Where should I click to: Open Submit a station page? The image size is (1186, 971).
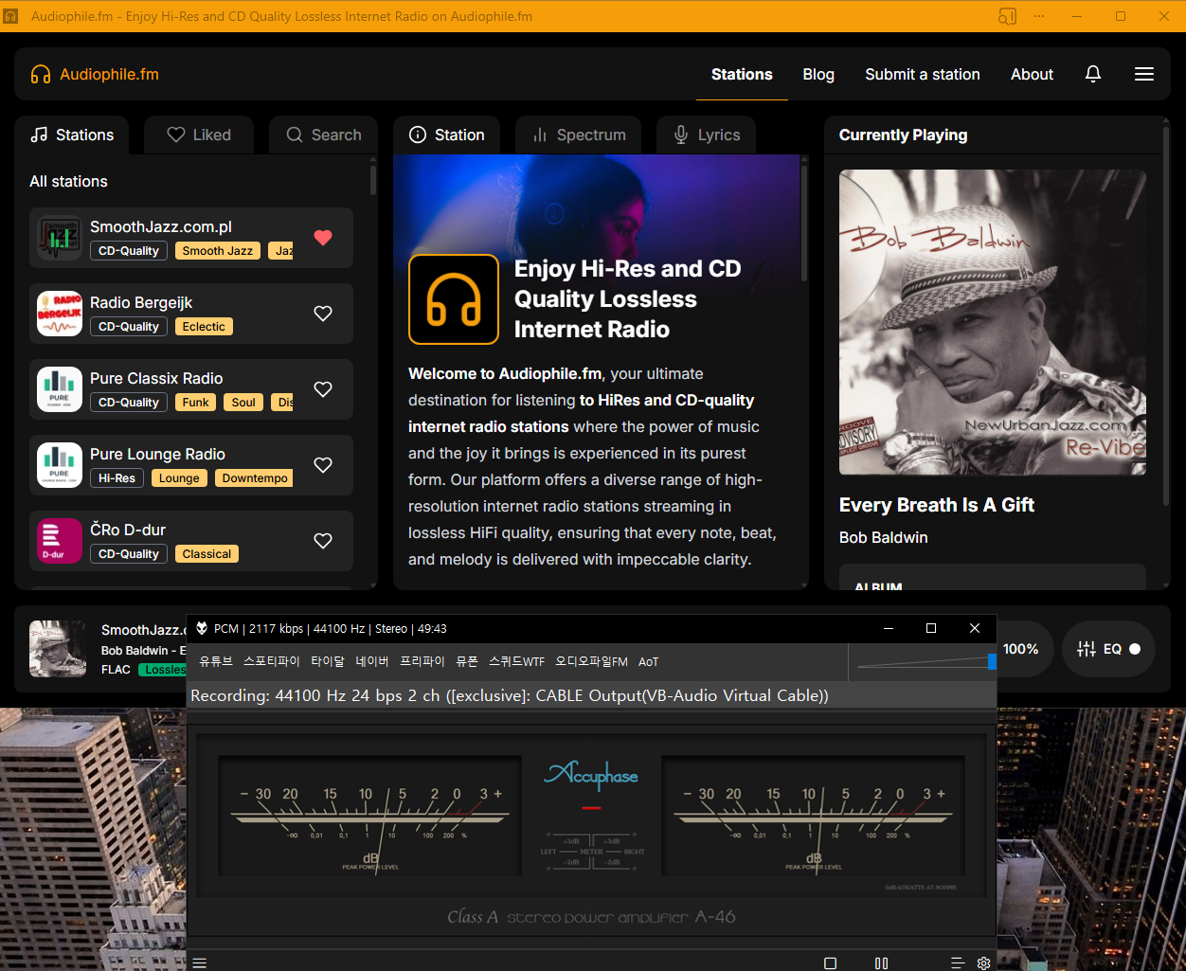923,74
